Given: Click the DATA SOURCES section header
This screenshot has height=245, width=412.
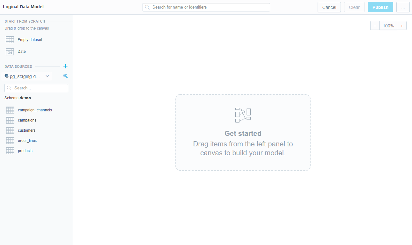Looking at the screenshot, I should (x=18, y=66).
